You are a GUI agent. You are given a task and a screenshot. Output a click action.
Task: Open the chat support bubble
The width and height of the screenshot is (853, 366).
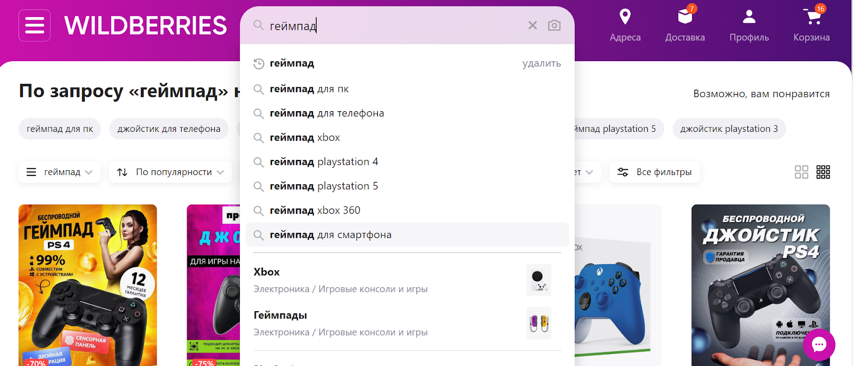pos(819,345)
